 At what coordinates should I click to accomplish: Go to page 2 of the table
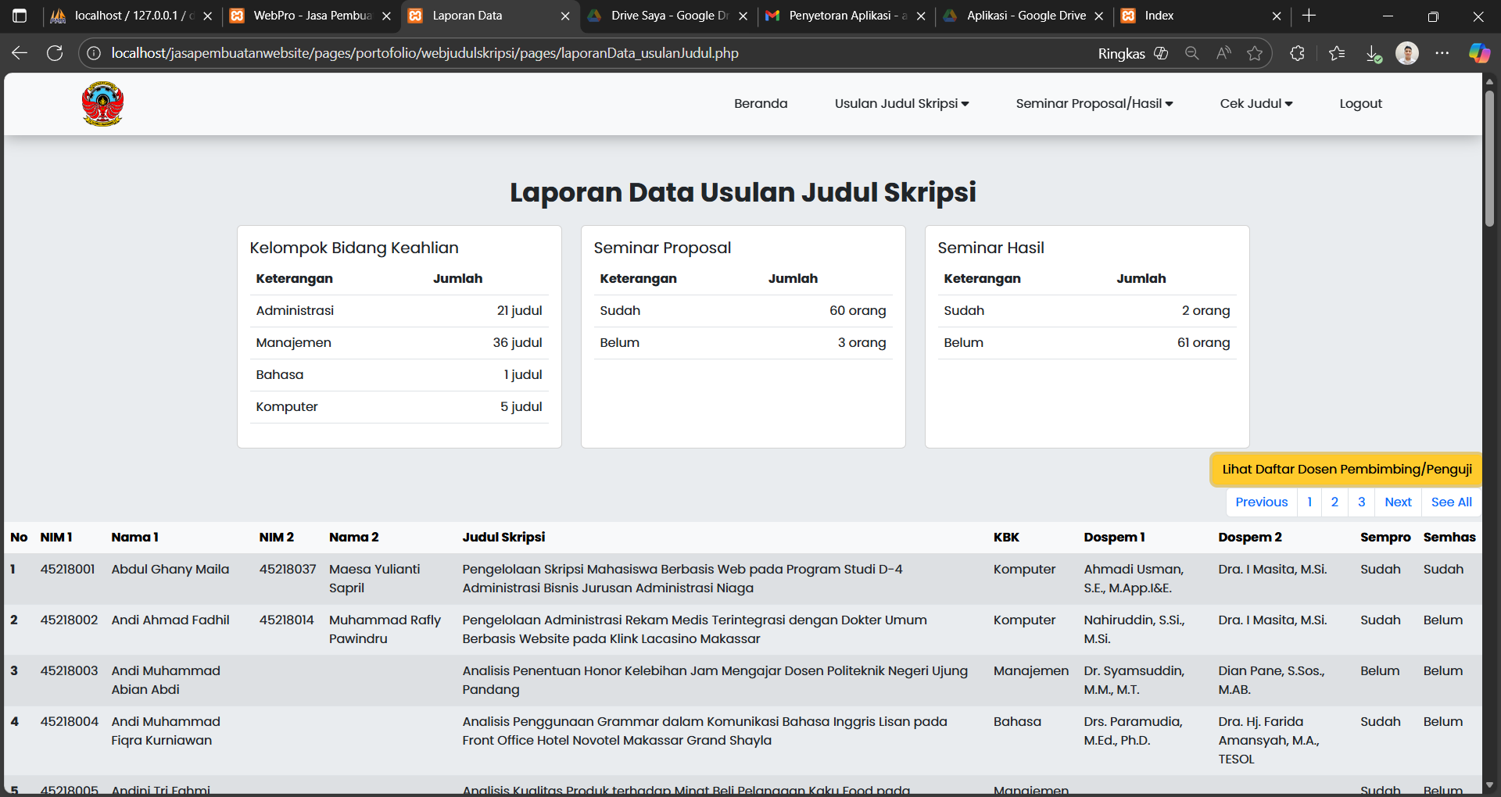point(1334,502)
